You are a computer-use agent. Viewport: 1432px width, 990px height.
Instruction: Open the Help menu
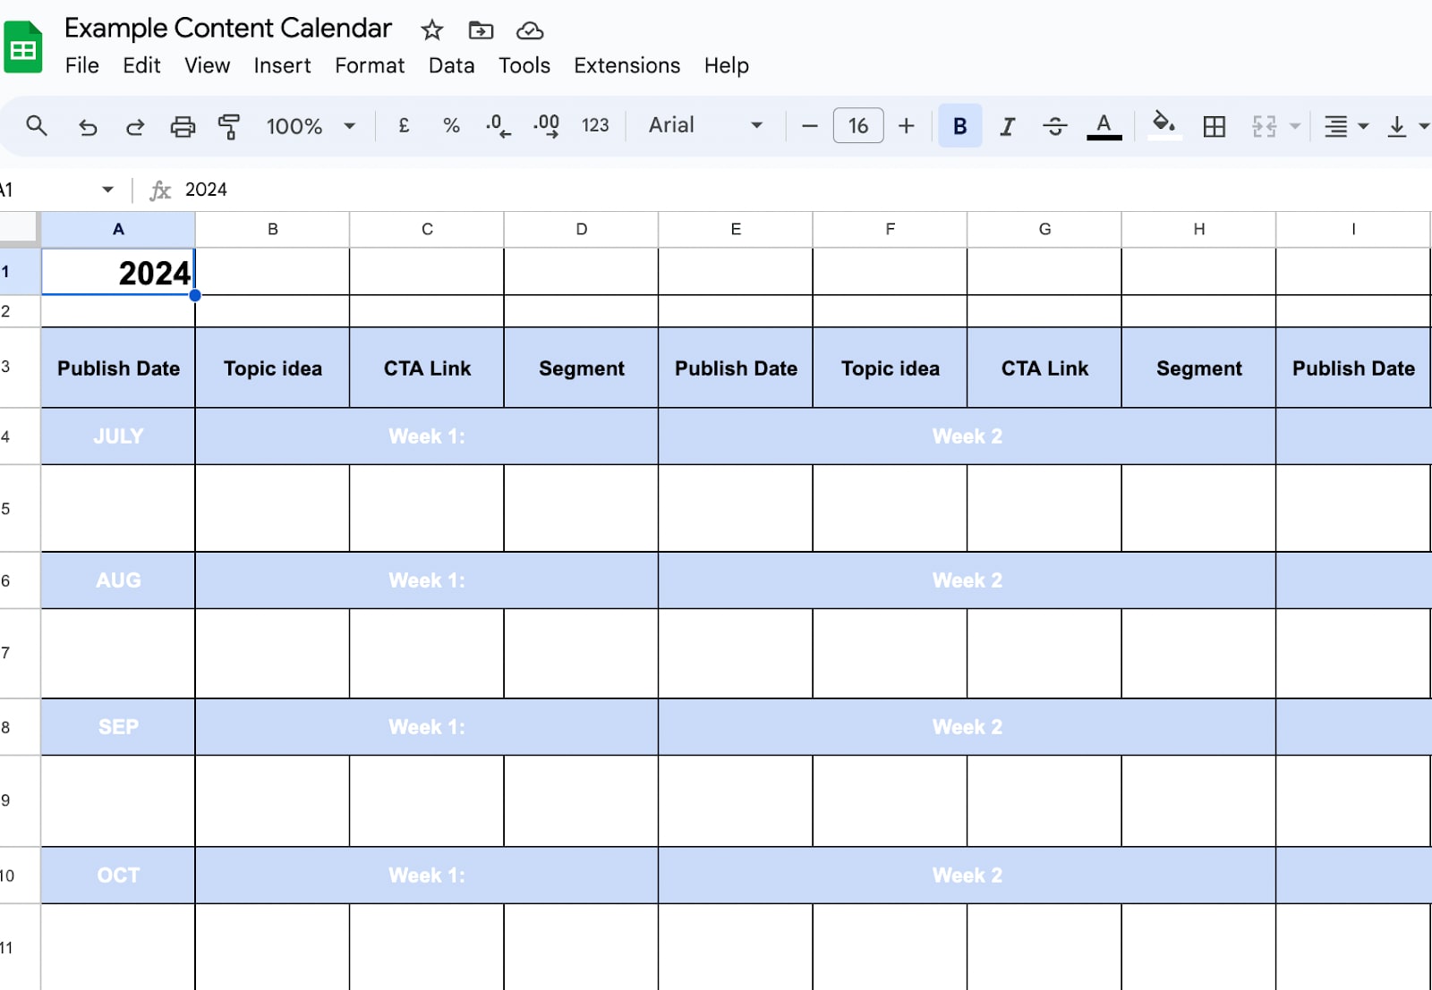[726, 66]
